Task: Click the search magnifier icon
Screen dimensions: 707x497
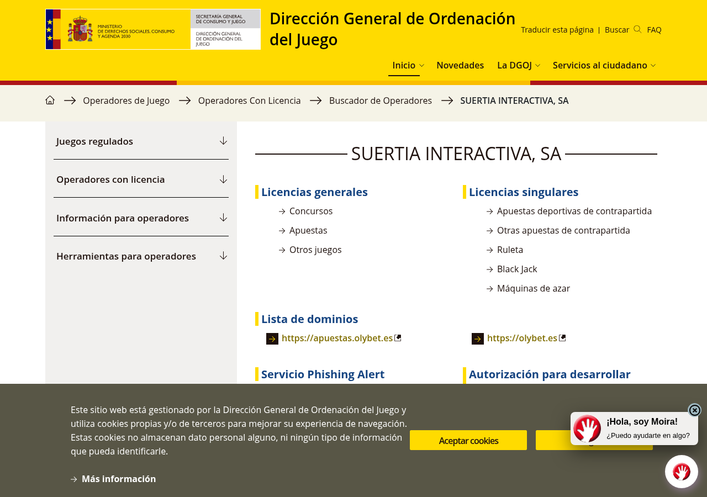Action: [637, 29]
